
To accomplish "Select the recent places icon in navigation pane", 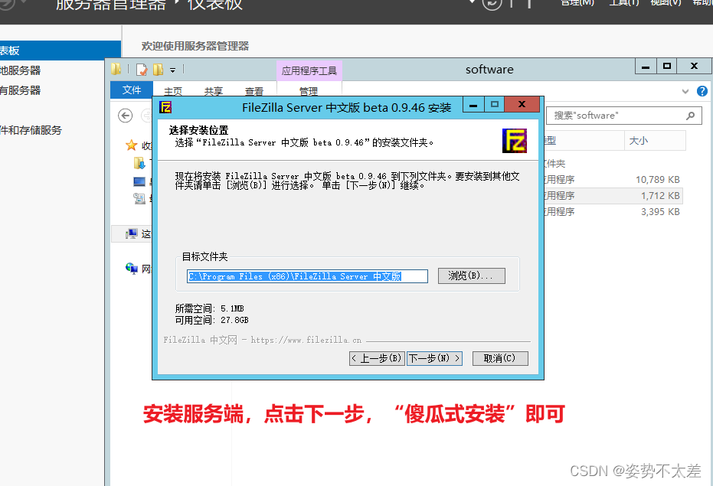I will [x=139, y=198].
